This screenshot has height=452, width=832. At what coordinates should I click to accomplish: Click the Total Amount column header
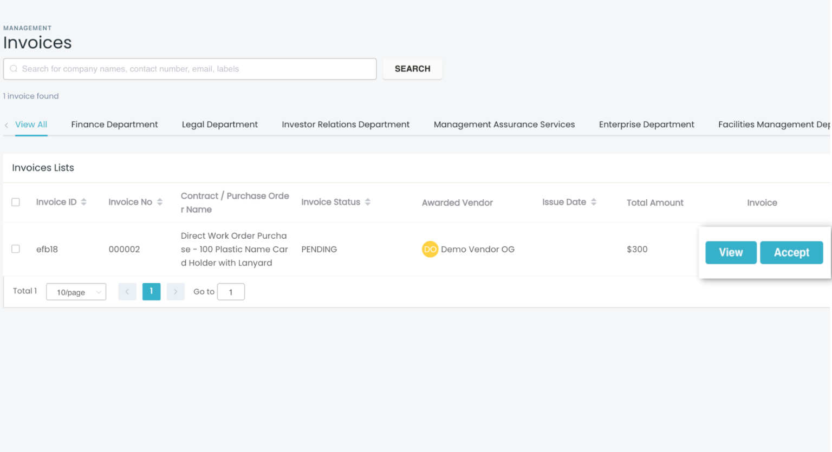point(655,202)
